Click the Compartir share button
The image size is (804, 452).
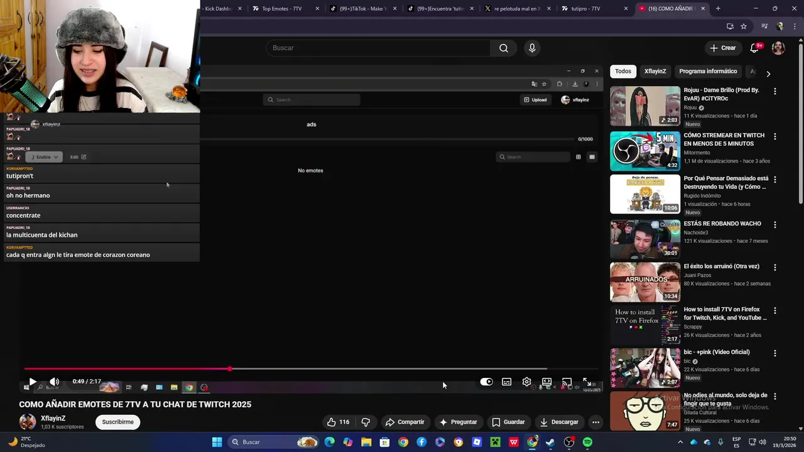coord(405,422)
